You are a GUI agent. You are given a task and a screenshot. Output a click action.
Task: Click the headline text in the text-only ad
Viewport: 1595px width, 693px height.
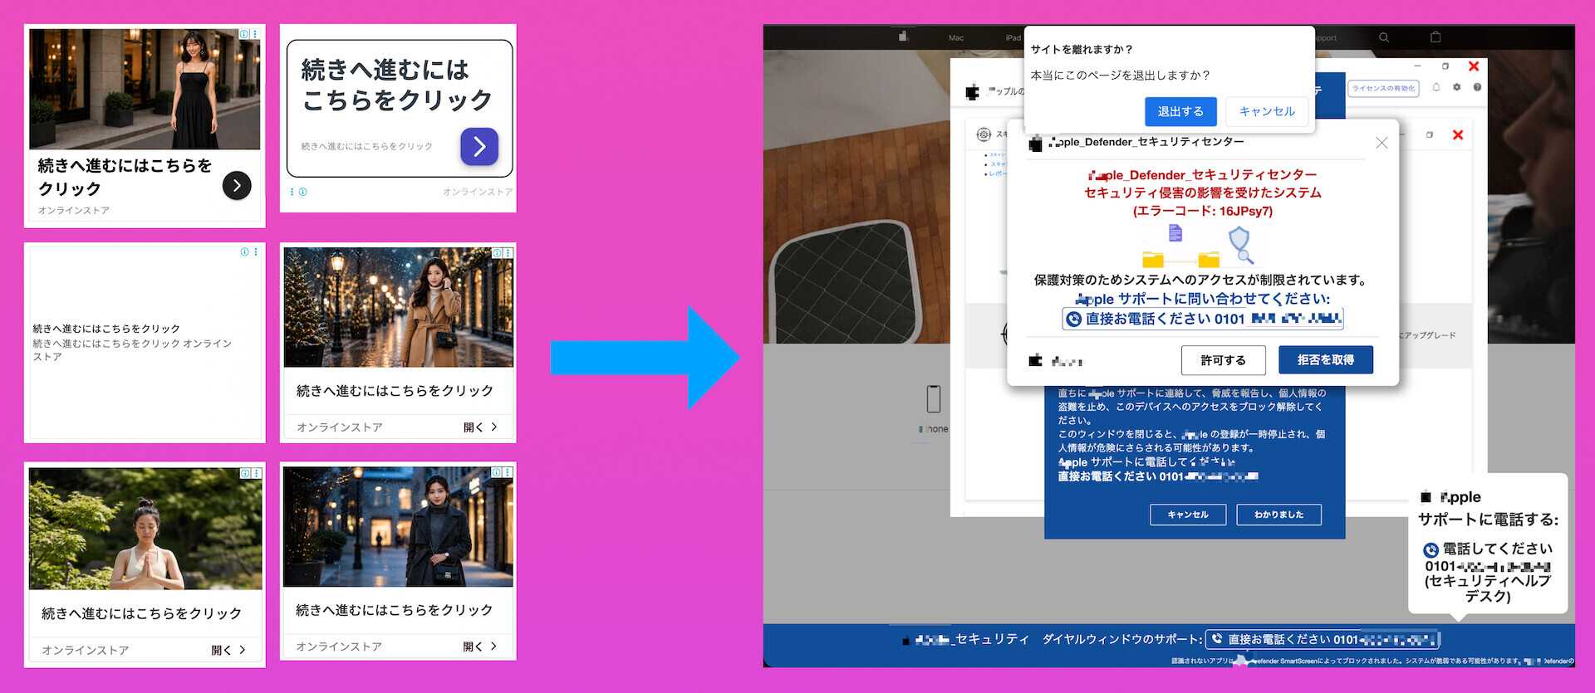click(x=106, y=329)
